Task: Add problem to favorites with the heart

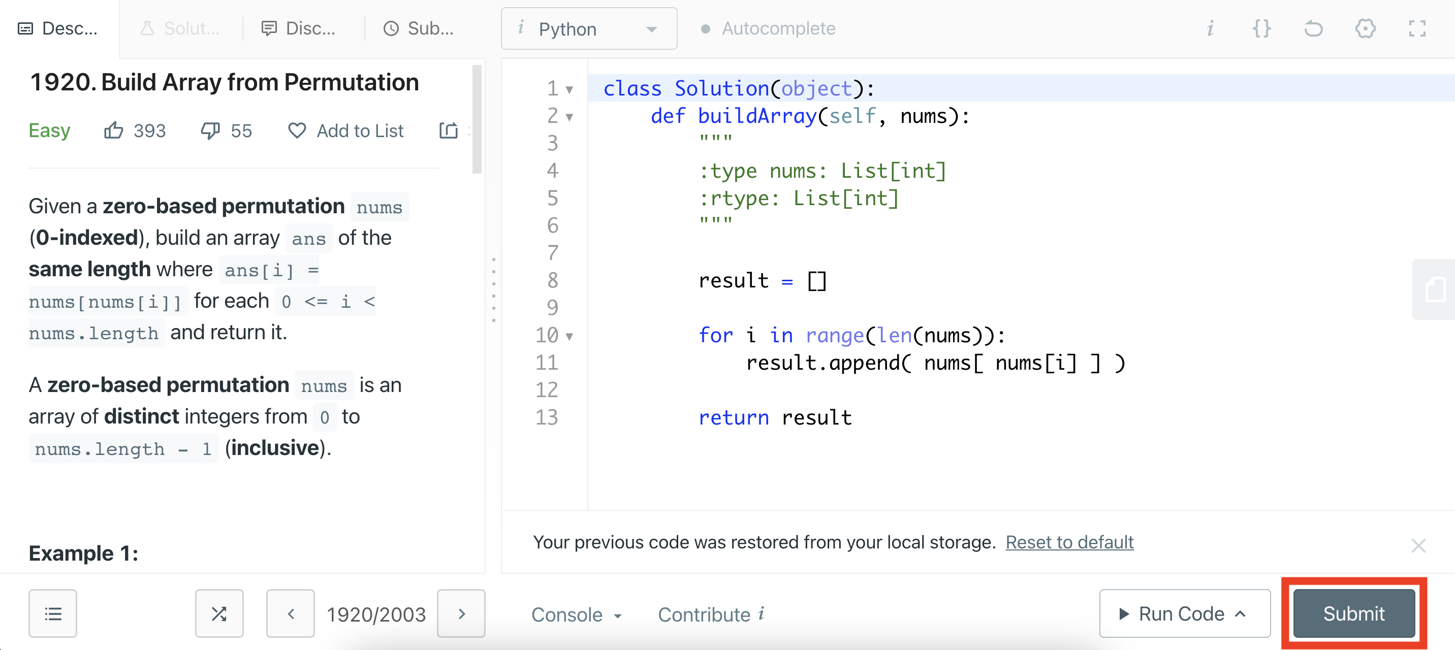Action: pyautogui.click(x=297, y=131)
